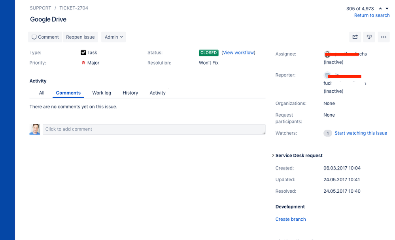
Task: Go to previous issue with up arrow
Action: pyautogui.click(x=380, y=9)
